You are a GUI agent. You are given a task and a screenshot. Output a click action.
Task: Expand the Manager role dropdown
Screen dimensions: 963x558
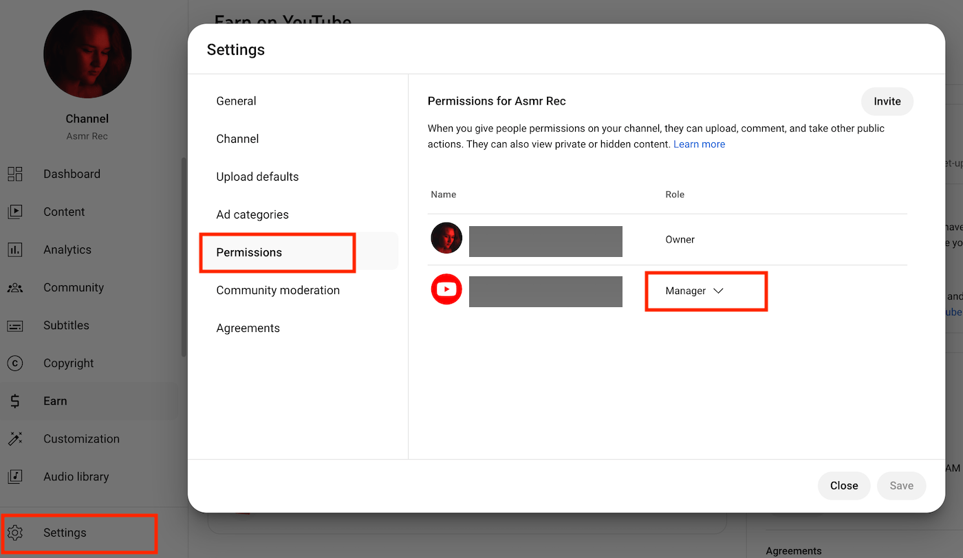pyautogui.click(x=695, y=291)
